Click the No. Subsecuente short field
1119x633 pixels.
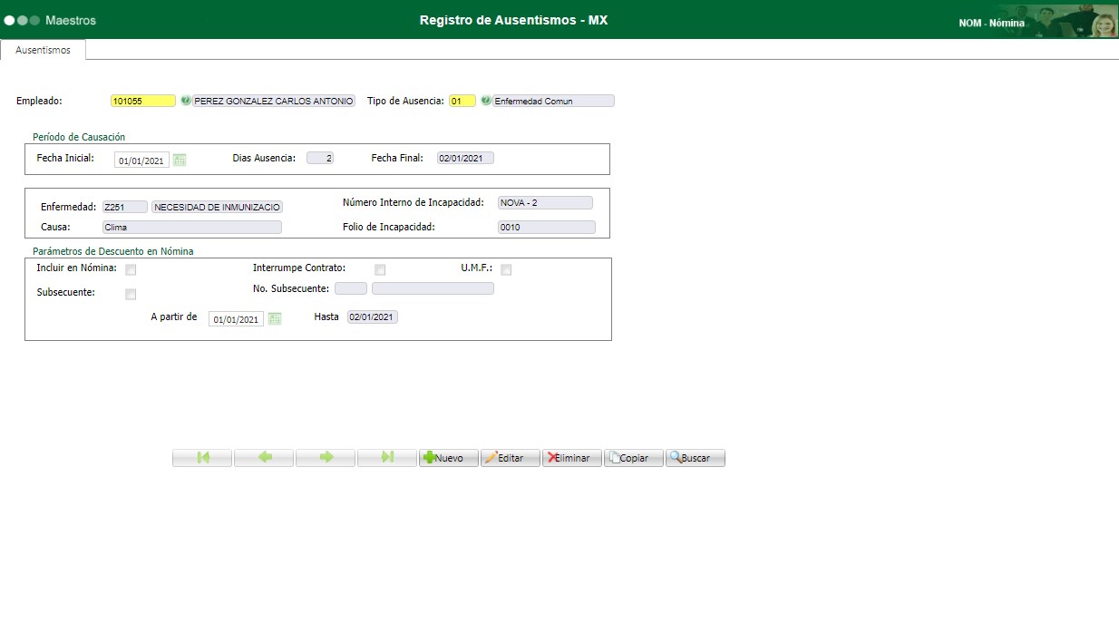(351, 288)
